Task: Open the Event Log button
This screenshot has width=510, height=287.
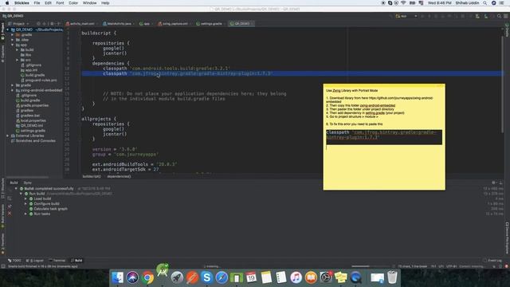Action: click(x=492, y=261)
